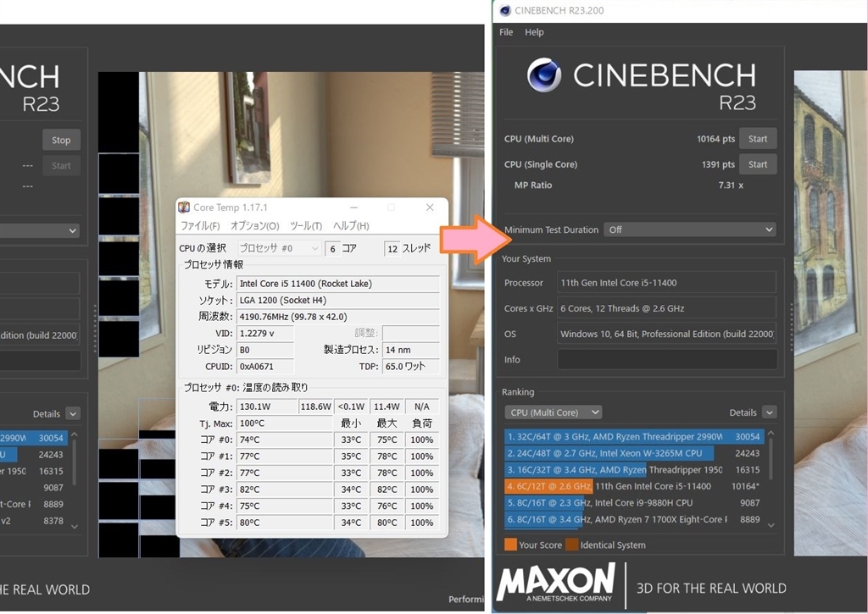Click コア #5 temperature 80°C
The height and width of the screenshot is (614, 868).
[285, 523]
